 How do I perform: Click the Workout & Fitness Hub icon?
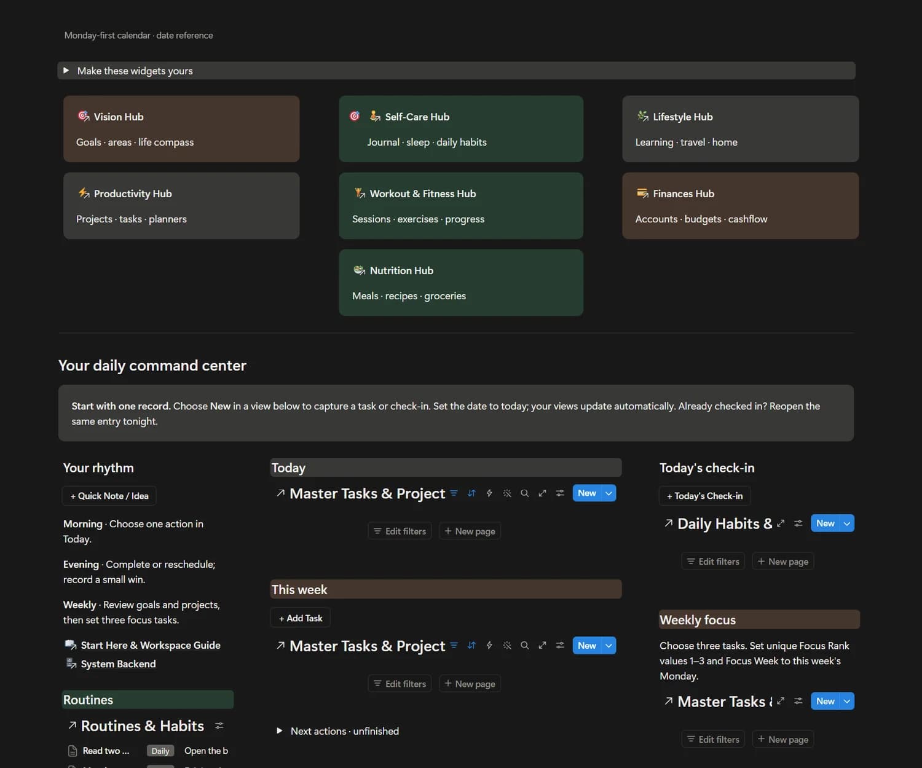(x=360, y=193)
